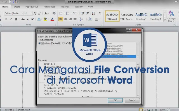Expand the Styles gallery More button

(x=165, y=20)
